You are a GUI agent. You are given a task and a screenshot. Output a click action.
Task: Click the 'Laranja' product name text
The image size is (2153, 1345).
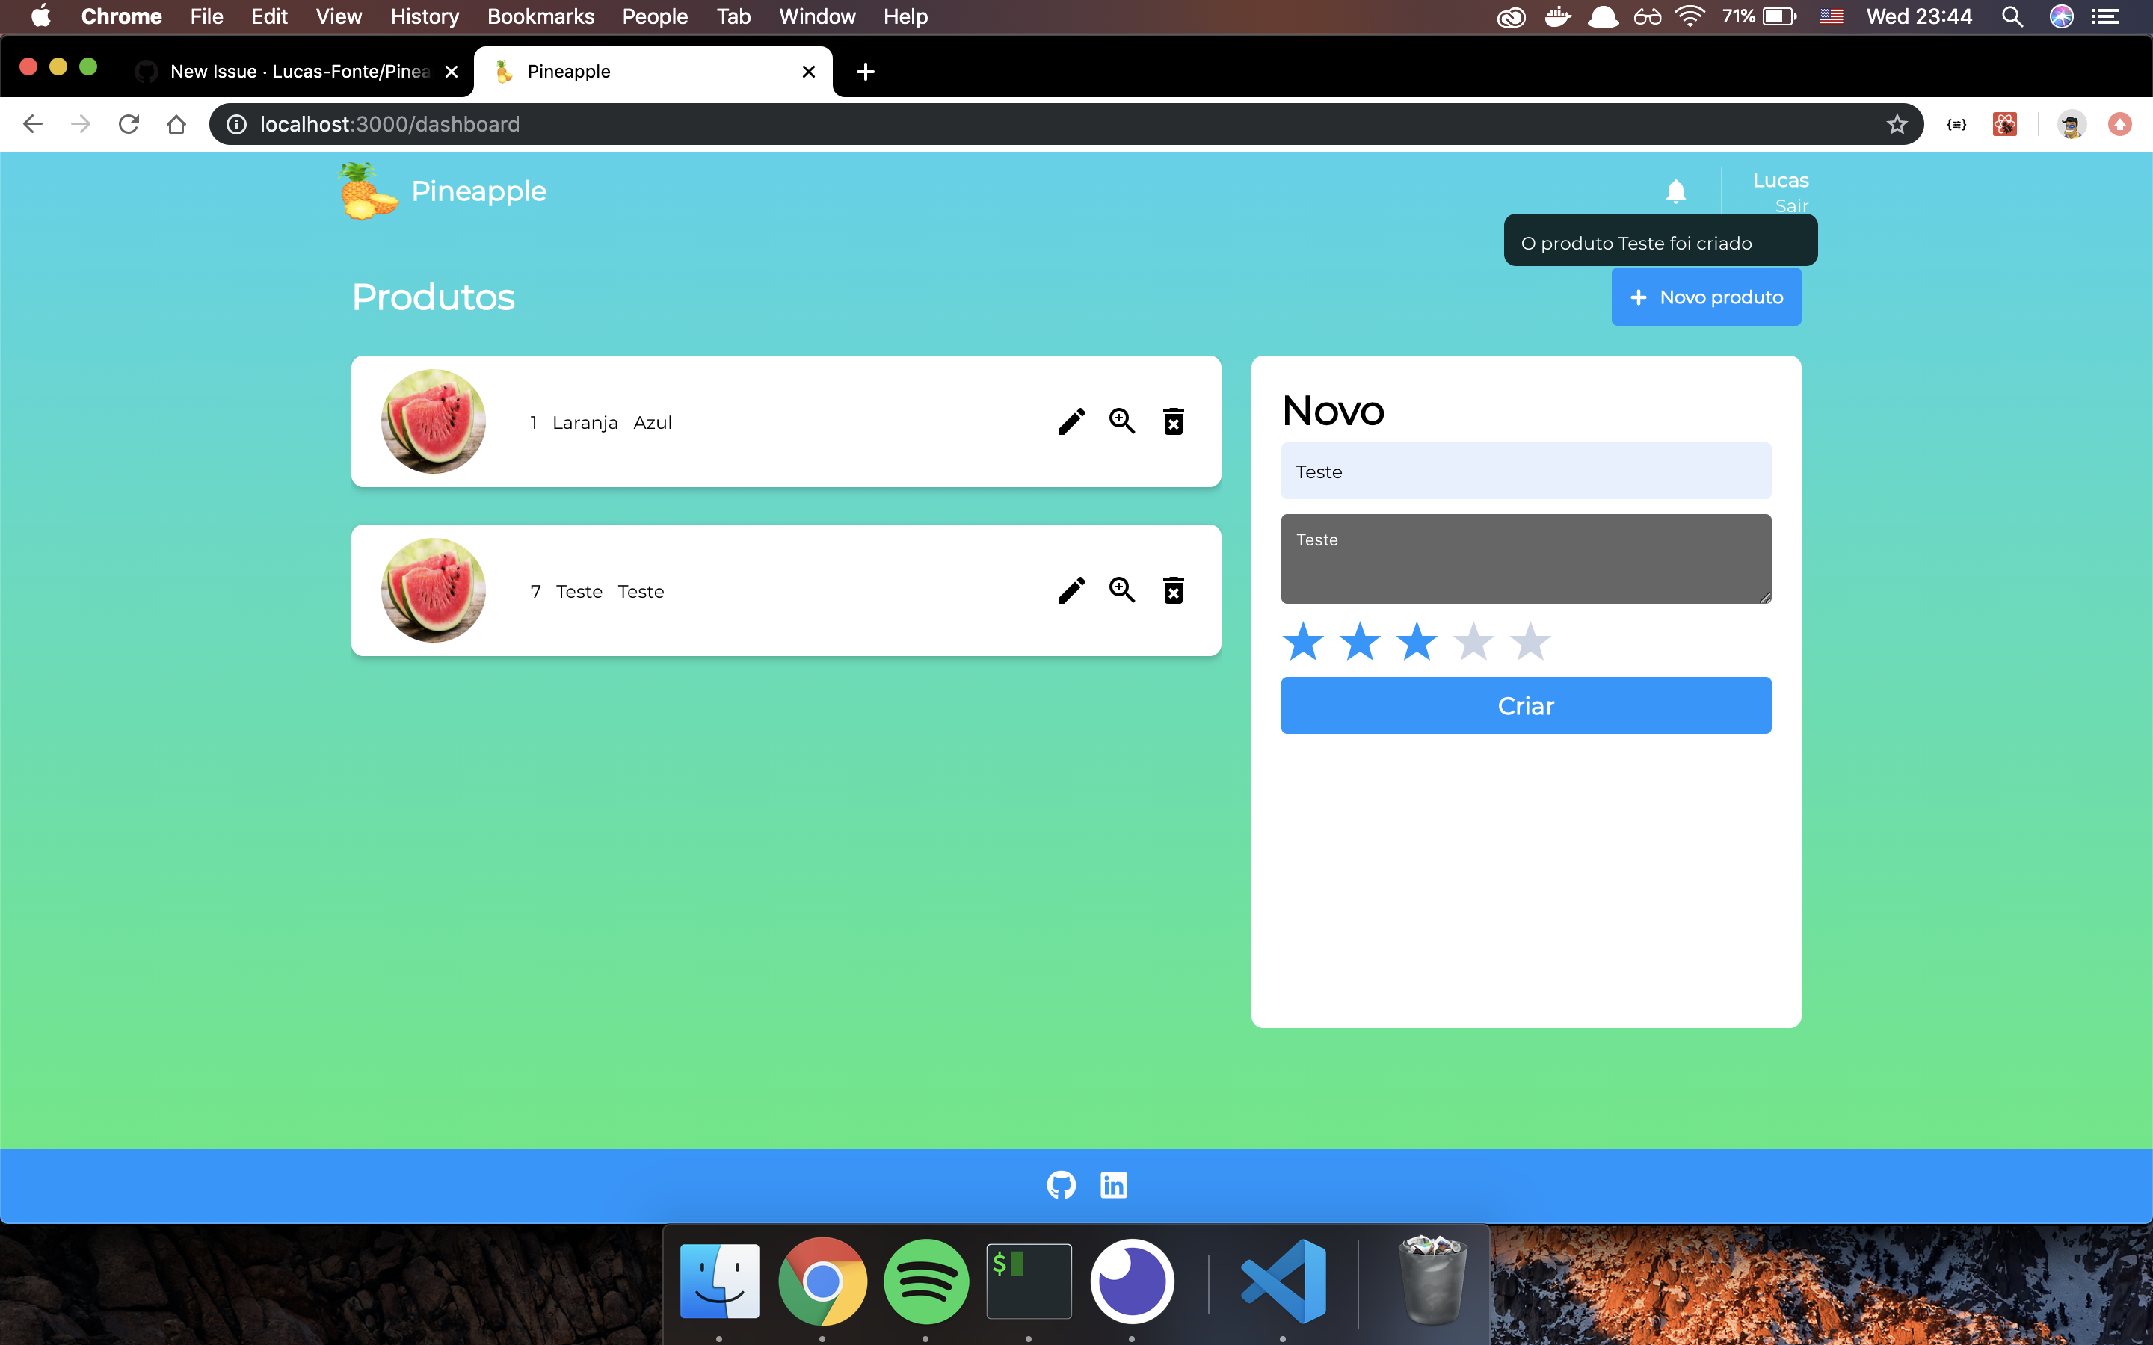(x=585, y=422)
